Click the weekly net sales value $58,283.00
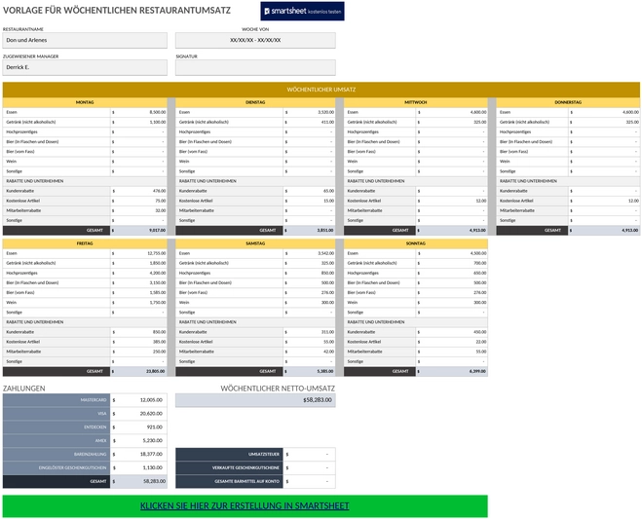The height and width of the screenshot is (519, 642). [255, 400]
